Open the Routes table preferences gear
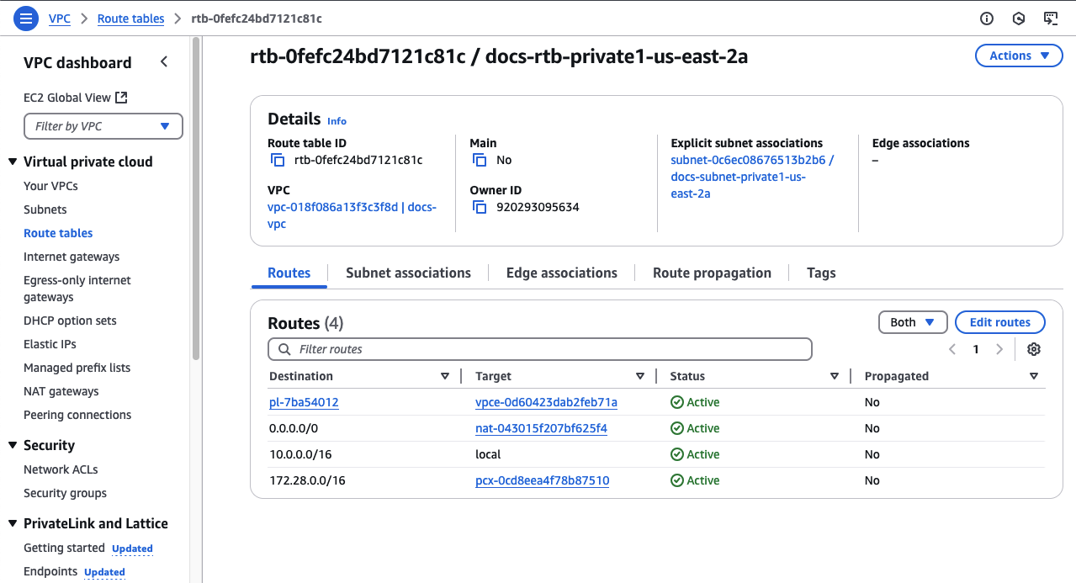 [x=1033, y=348]
